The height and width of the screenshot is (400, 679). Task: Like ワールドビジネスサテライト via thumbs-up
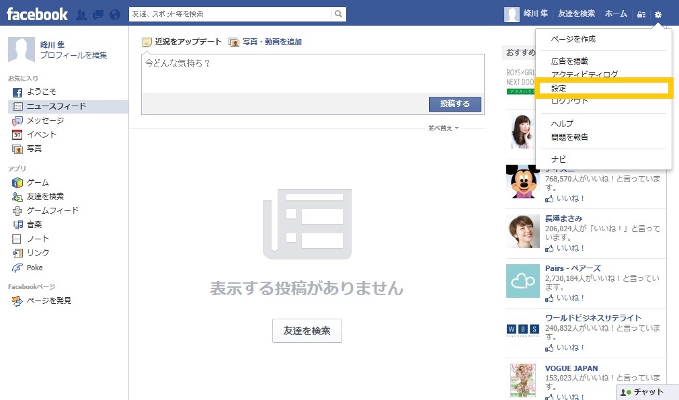(x=549, y=348)
